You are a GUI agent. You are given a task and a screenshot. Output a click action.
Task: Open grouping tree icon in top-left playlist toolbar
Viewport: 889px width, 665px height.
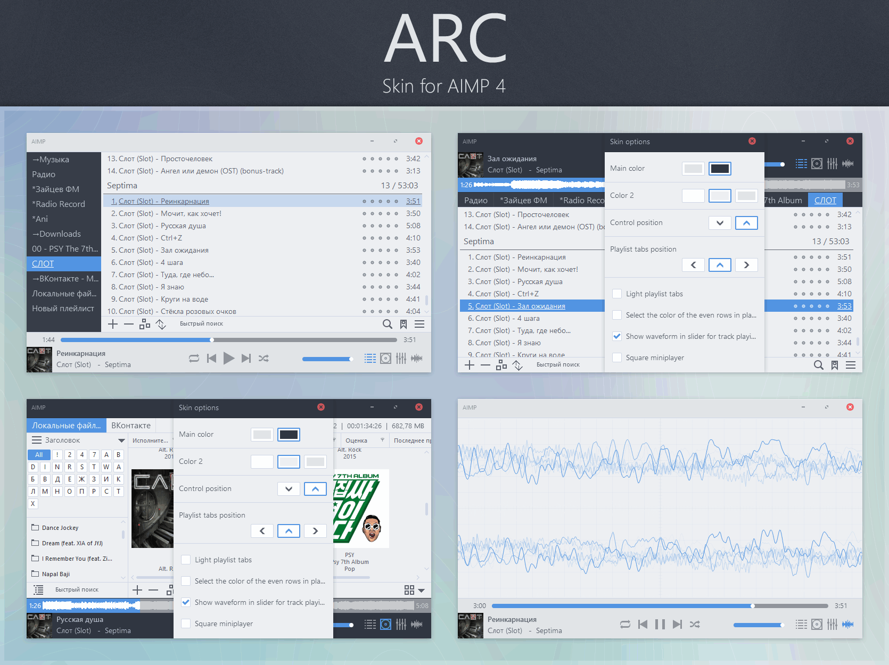pos(145,324)
